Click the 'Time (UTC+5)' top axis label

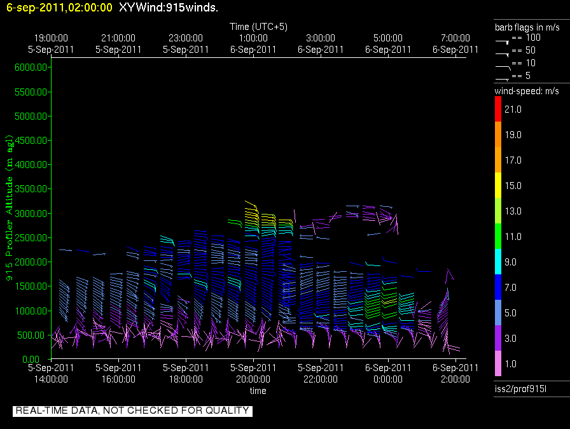258,27
